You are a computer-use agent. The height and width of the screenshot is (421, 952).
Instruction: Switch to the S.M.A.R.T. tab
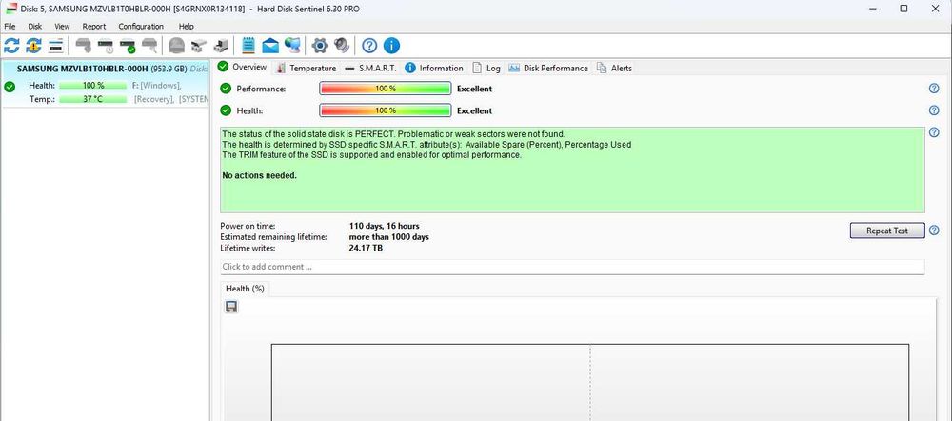pyautogui.click(x=371, y=68)
